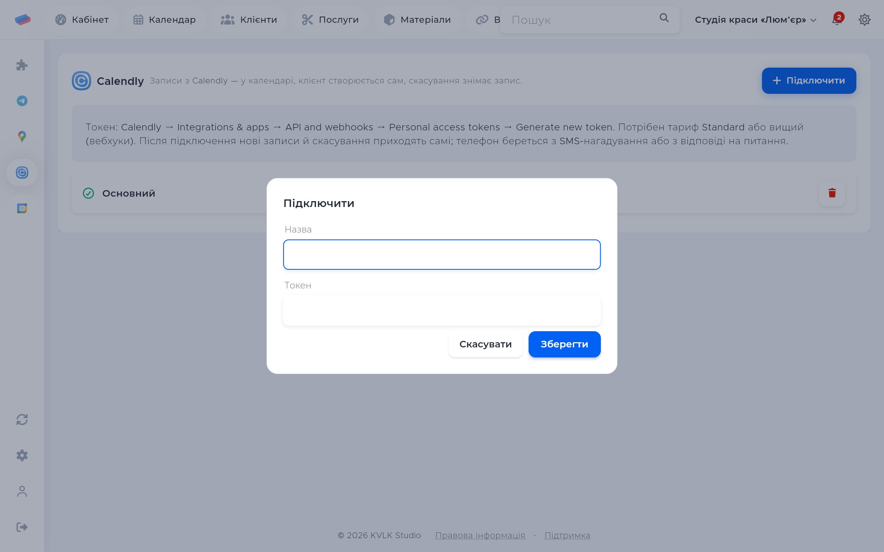This screenshot has width=884, height=552.
Task: Focus the Назва input field
Action: coord(442,255)
